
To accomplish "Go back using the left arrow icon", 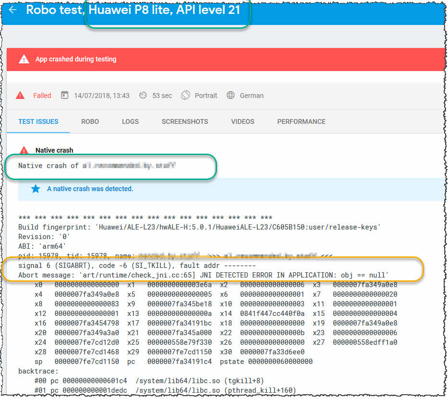I will pos(13,10).
